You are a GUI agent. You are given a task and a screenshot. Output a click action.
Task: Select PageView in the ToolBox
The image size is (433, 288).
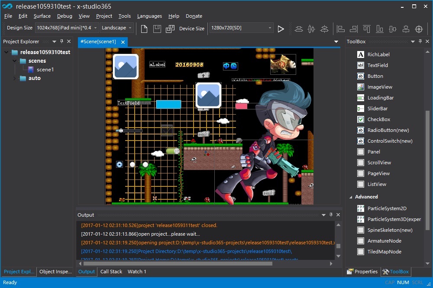378,173
